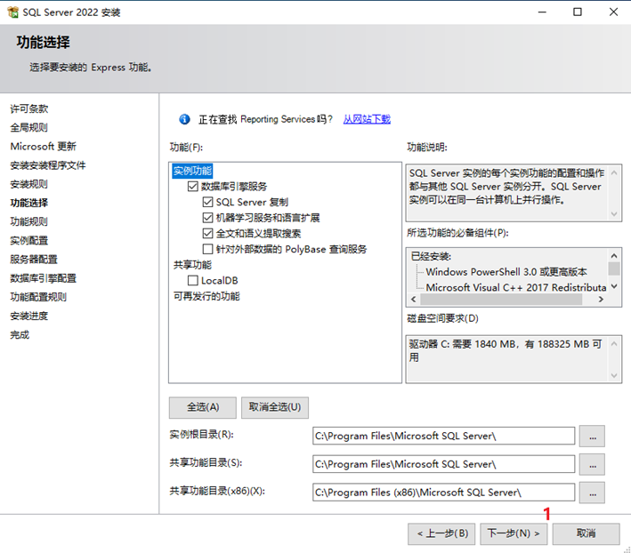Click the 功能规则 step in sidebar
Screen dimensions: 631x553
pyautogui.click(x=29, y=222)
